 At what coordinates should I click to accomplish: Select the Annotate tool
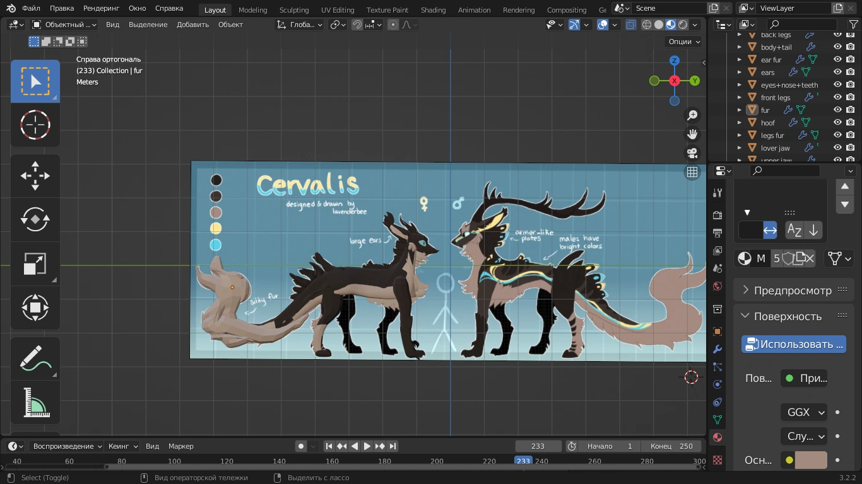tap(35, 358)
